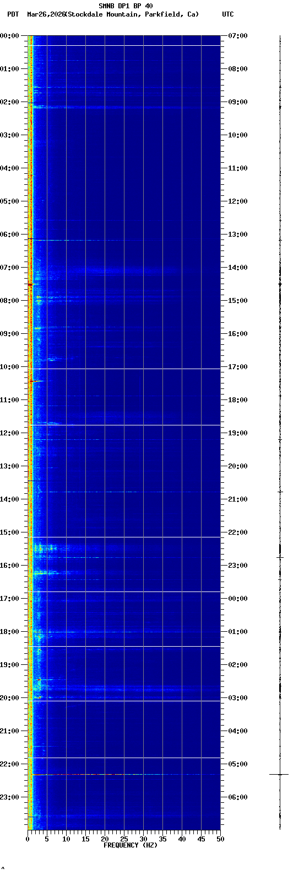
Task: Click the UTC timezone label
Action: [x=227, y=14]
